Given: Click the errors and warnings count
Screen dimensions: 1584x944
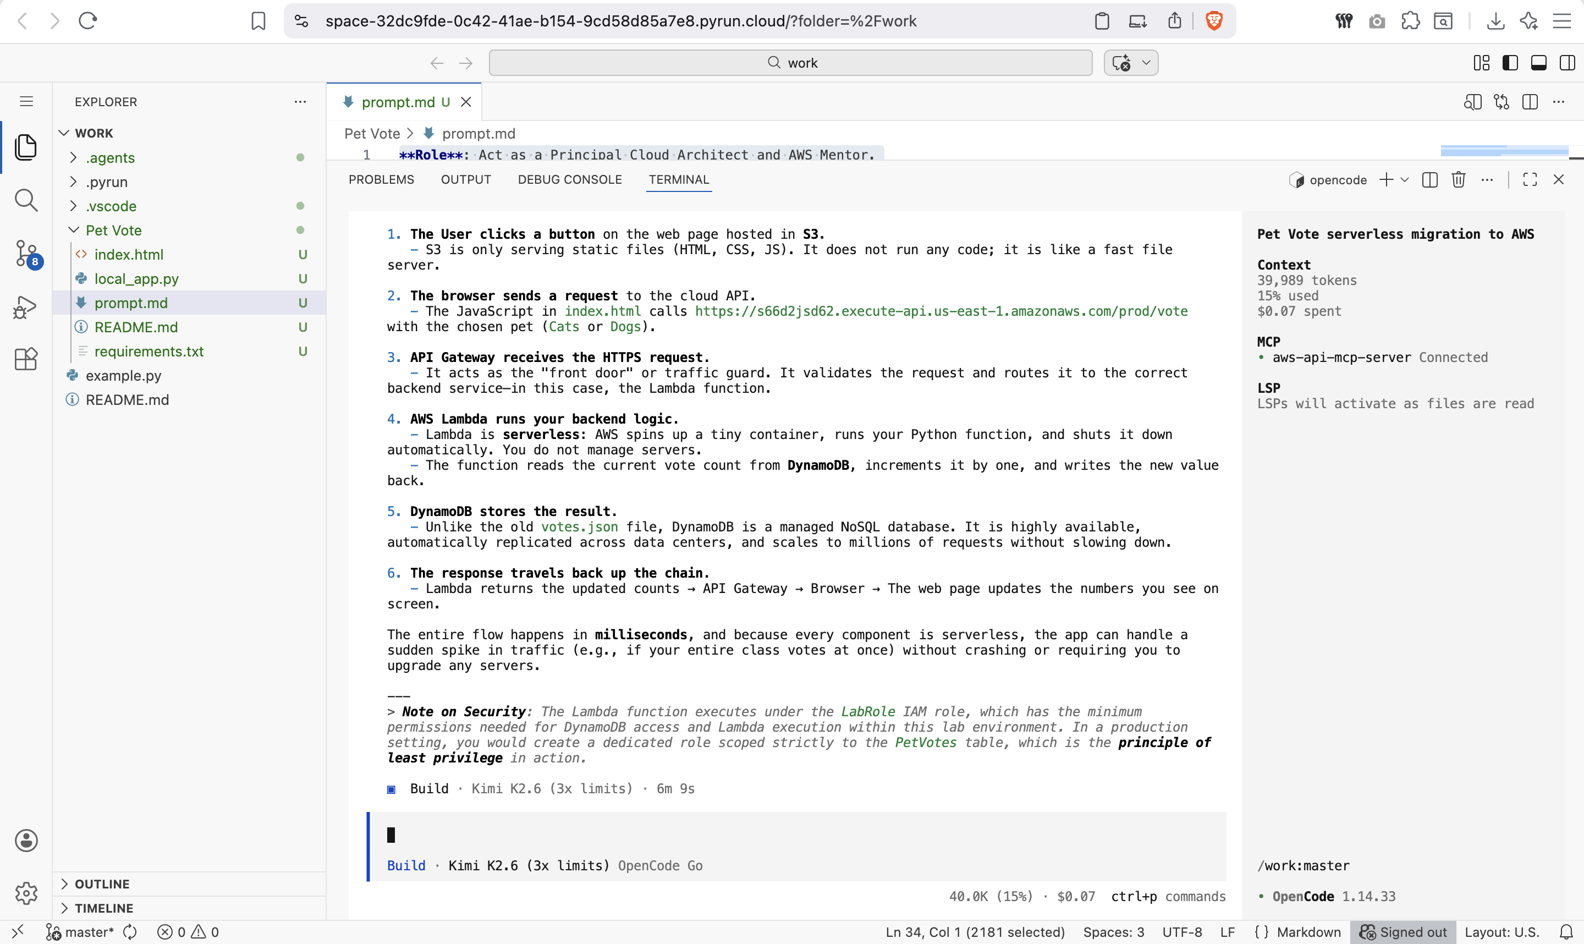Looking at the screenshot, I should [x=188, y=932].
